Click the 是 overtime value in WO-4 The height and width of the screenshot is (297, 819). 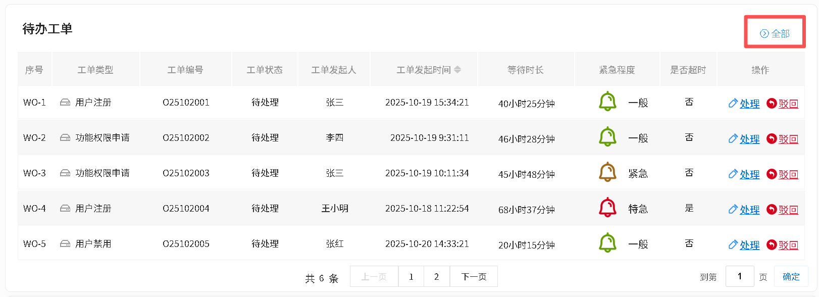click(x=689, y=208)
